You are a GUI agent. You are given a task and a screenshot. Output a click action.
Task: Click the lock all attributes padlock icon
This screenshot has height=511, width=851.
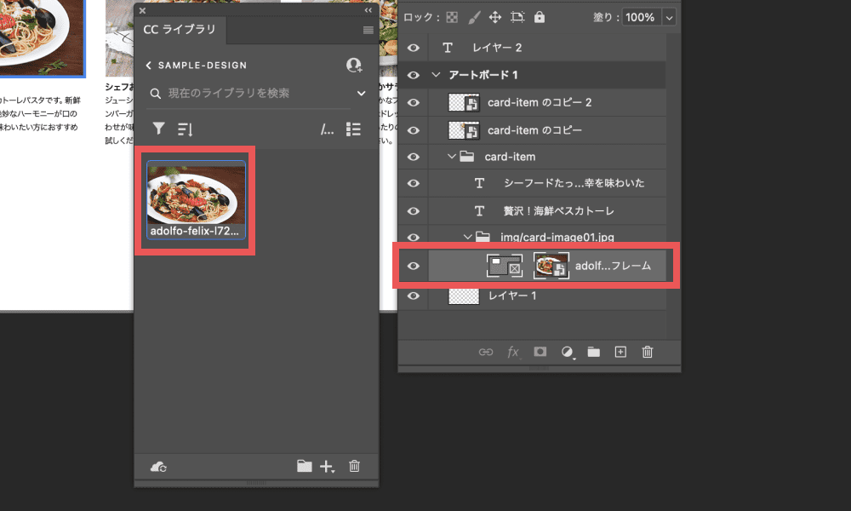(x=540, y=17)
